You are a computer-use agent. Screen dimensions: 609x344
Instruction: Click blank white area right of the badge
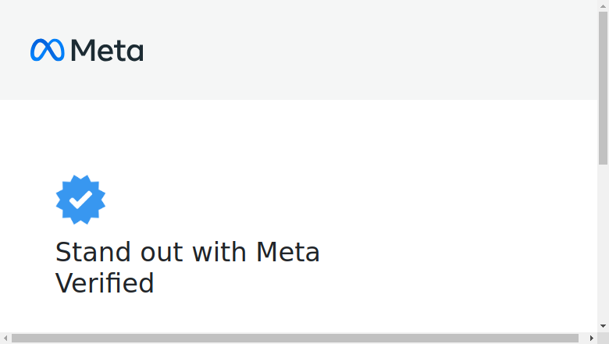[350, 200]
